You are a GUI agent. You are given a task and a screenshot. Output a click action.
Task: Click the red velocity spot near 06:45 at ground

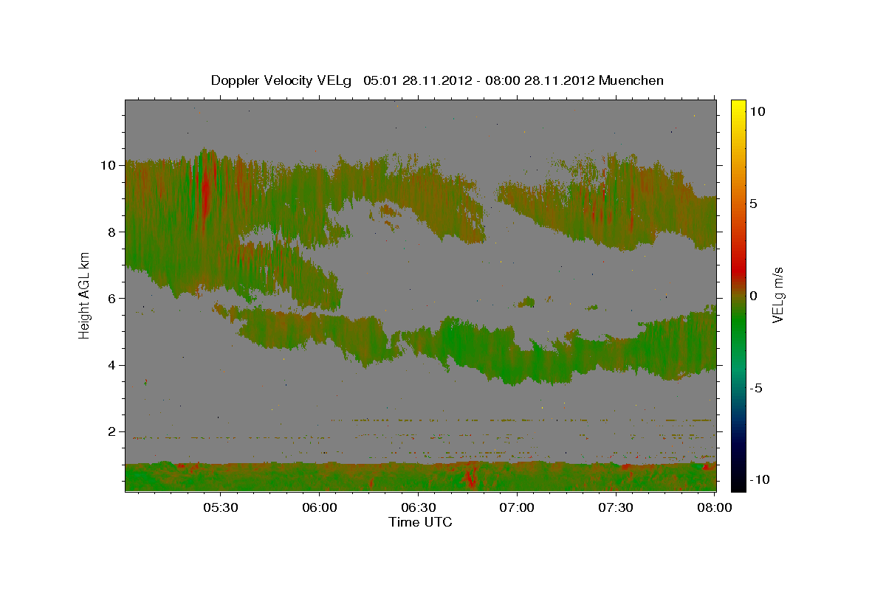coord(470,477)
